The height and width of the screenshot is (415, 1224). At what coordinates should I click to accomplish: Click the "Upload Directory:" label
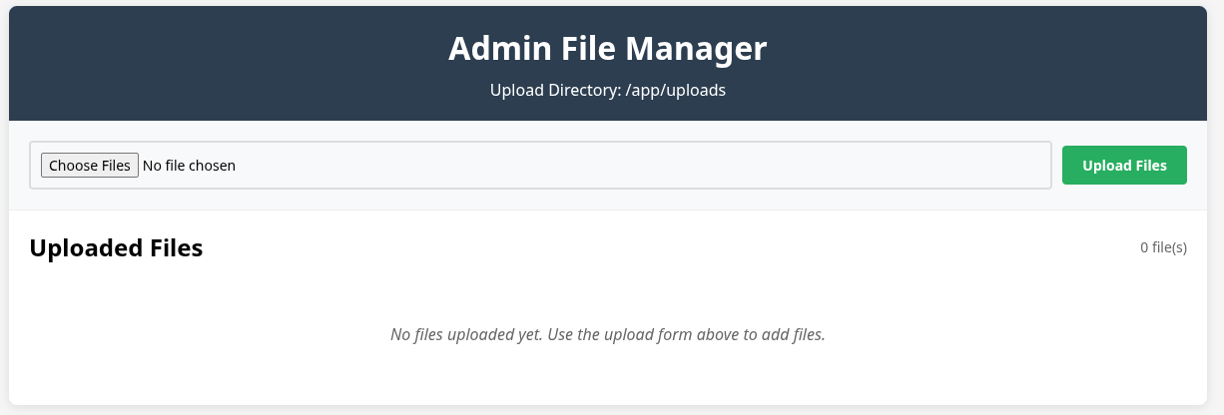(554, 90)
